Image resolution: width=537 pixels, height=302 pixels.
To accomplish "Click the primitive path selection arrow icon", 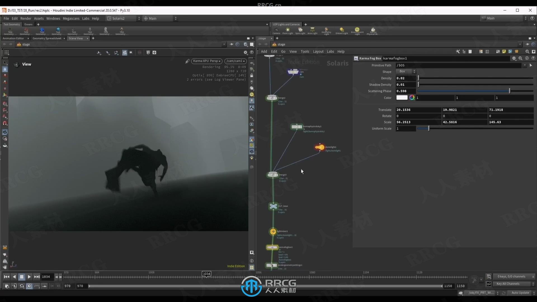I will pos(531,65).
